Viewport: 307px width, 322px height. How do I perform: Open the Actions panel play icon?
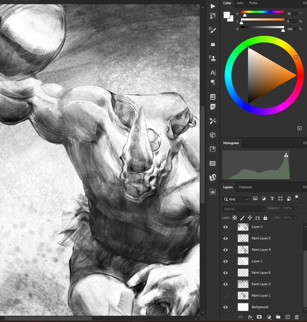point(213,6)
